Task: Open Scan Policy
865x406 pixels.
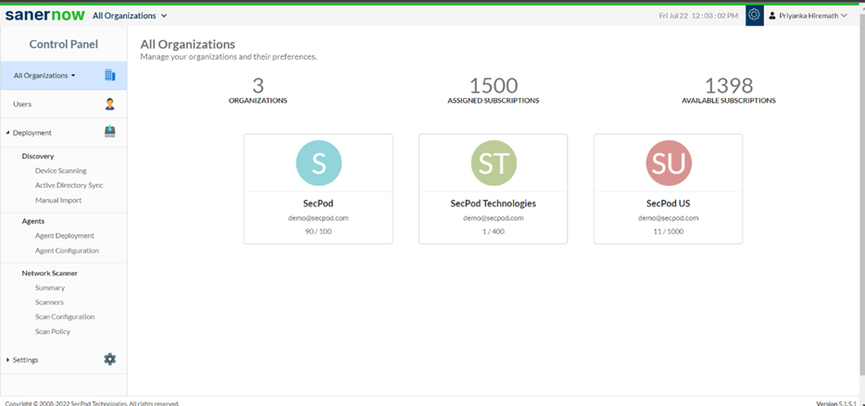Action: (53, 332)
